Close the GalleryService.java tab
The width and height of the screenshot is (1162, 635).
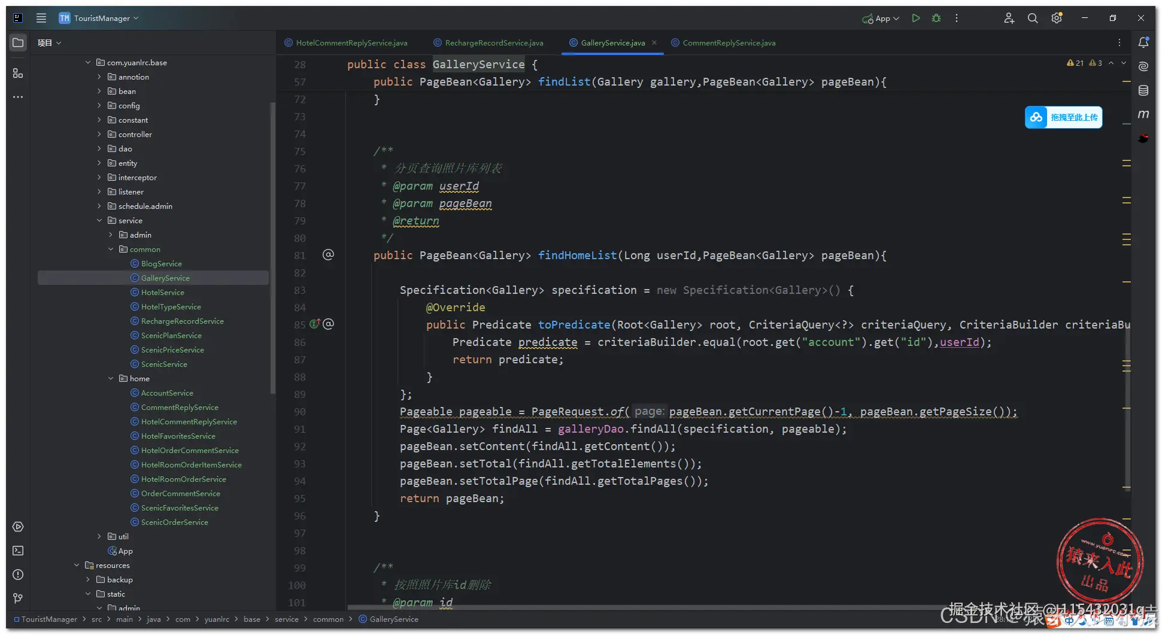654,42
